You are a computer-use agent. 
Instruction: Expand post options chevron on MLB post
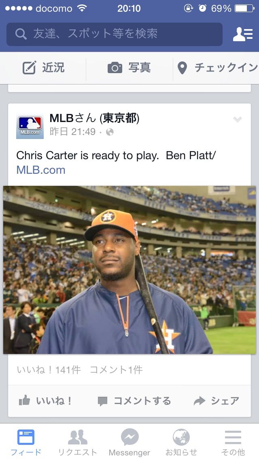[x=237, y=119]
